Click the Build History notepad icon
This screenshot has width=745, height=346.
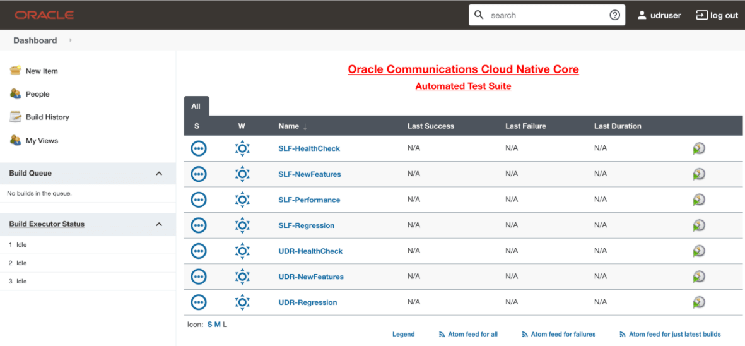tap(16, 117)
